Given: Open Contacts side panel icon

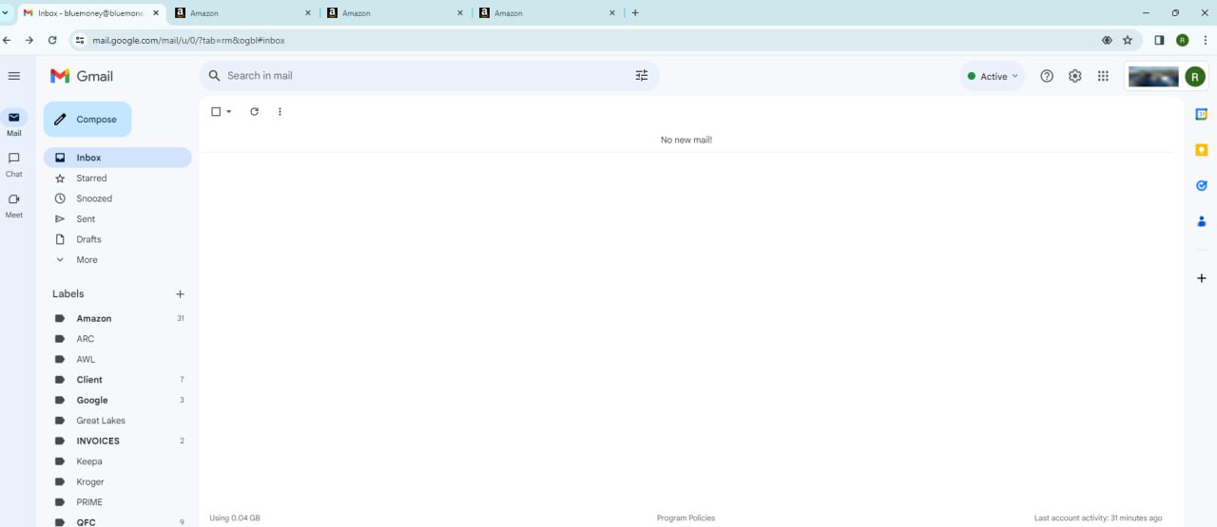Looking at the screenshot, I should point(1202,221).
